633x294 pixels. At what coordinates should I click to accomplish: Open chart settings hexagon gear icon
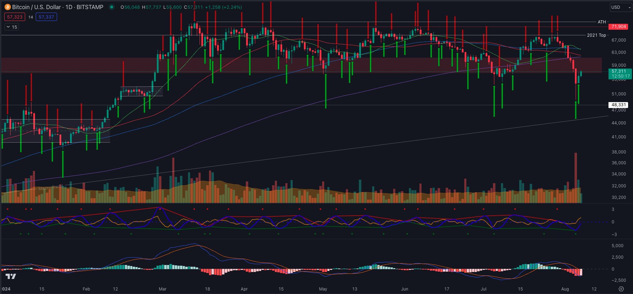point(621,289)
